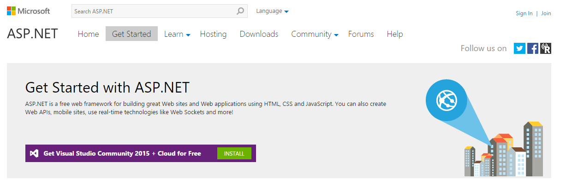Click the Follow us on text
Image resolution: width=566 pixels, height=192 pixels.
(483, 48)
